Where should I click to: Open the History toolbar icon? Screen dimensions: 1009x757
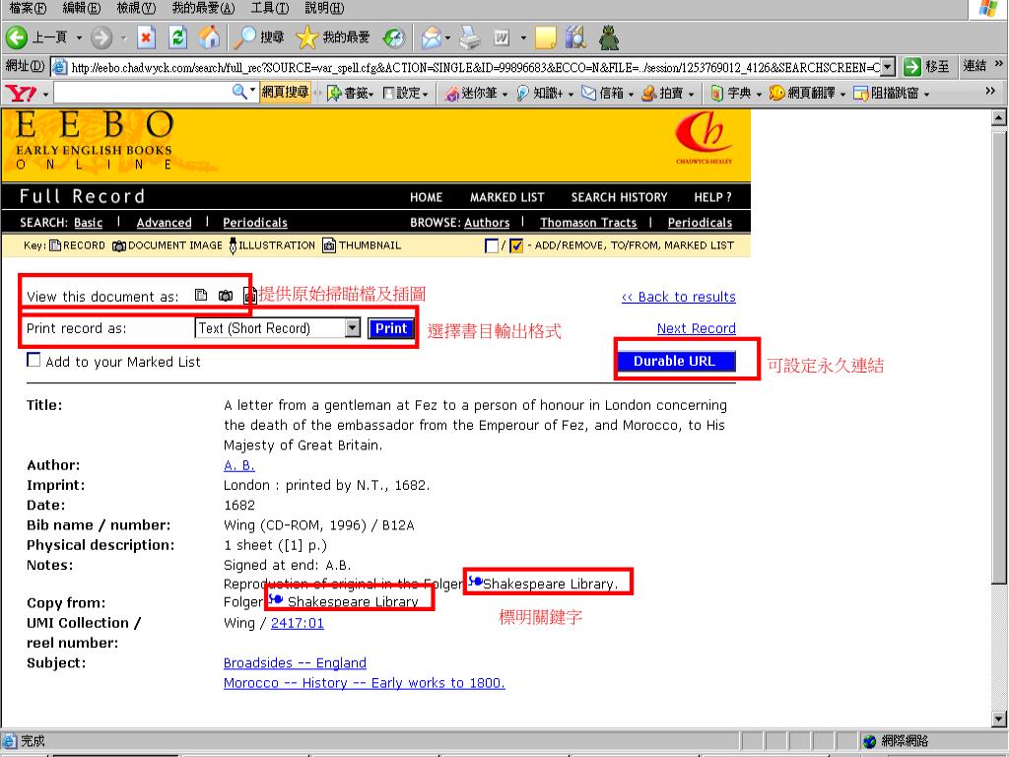(x=394, y=37)
